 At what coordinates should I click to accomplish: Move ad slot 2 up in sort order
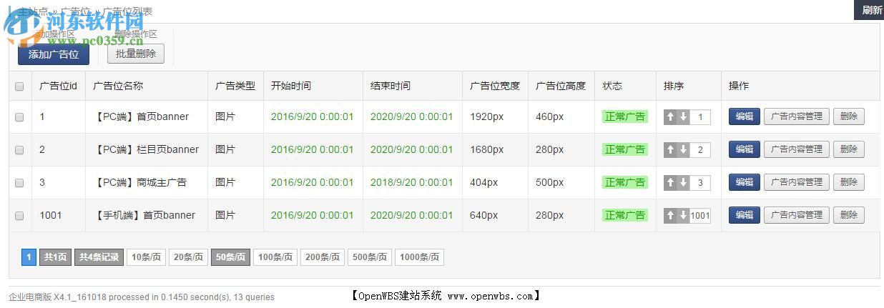670,150
